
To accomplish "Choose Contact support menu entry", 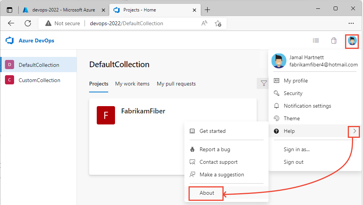I will pyautogui.click(x=226, y=162).
